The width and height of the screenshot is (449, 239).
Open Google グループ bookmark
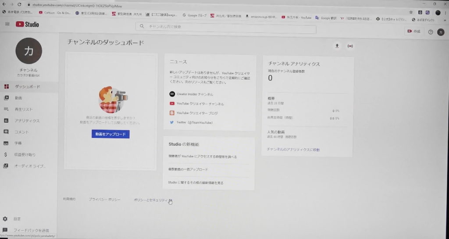point(194,15)
